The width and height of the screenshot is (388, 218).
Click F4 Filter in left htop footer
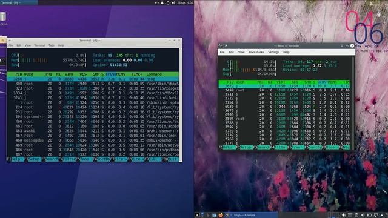(67, 159)
